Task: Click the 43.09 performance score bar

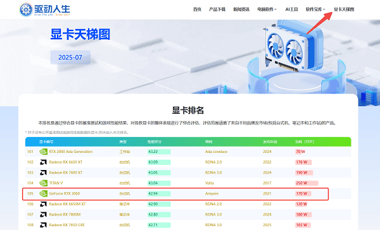Action: (159, 162)
